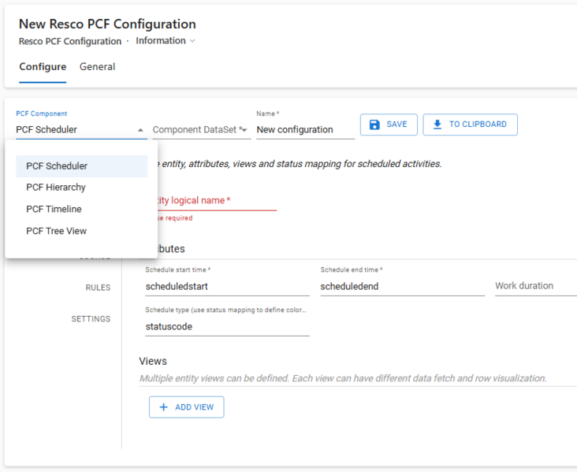Edit the Schedule end time field

point(403,286)
